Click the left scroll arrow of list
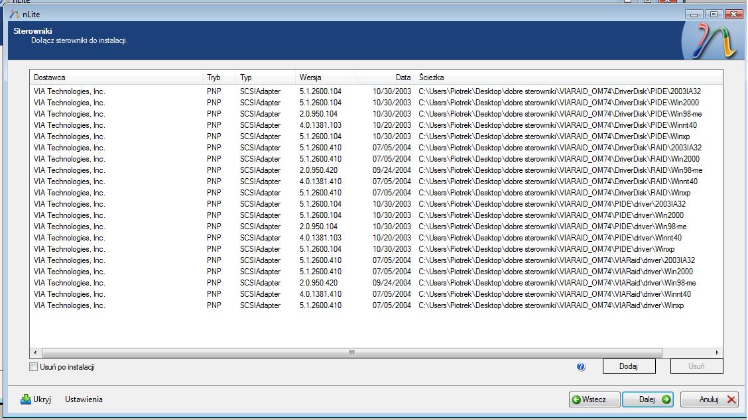Screen dimensions: 748x420 click(x=35, y=353)
